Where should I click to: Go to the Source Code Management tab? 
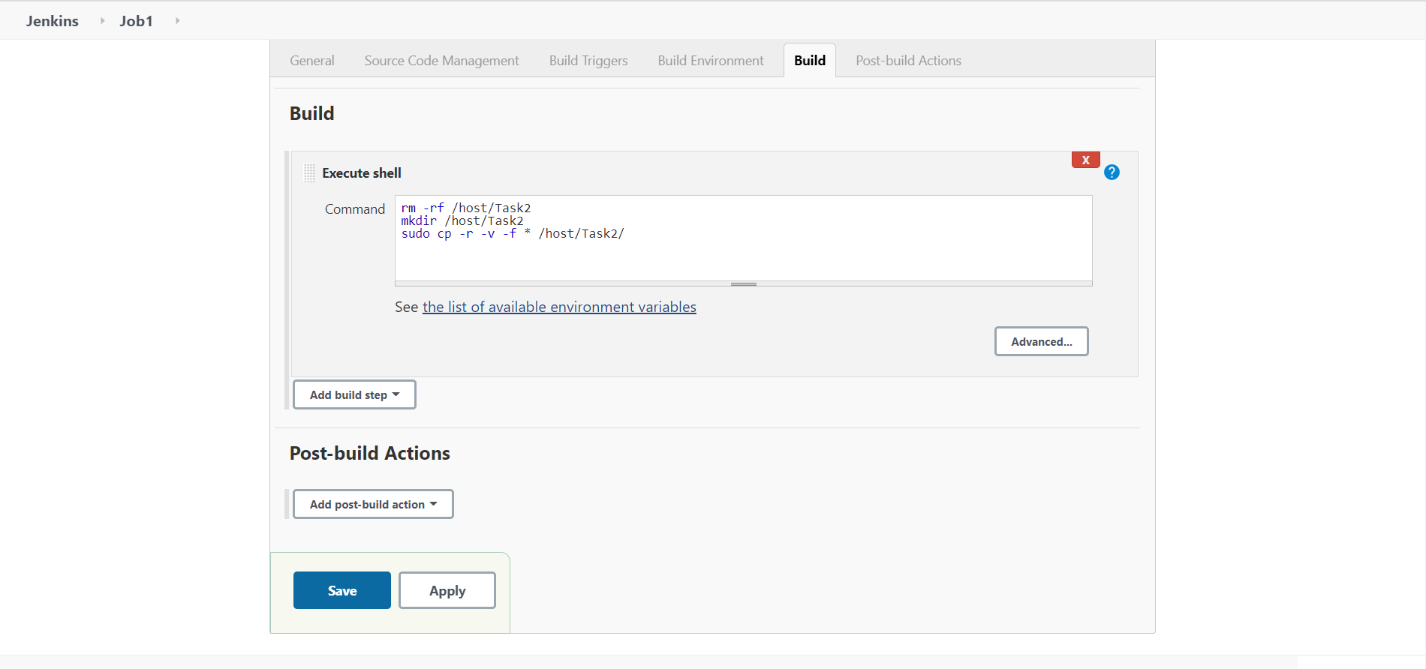coord(441,61)
